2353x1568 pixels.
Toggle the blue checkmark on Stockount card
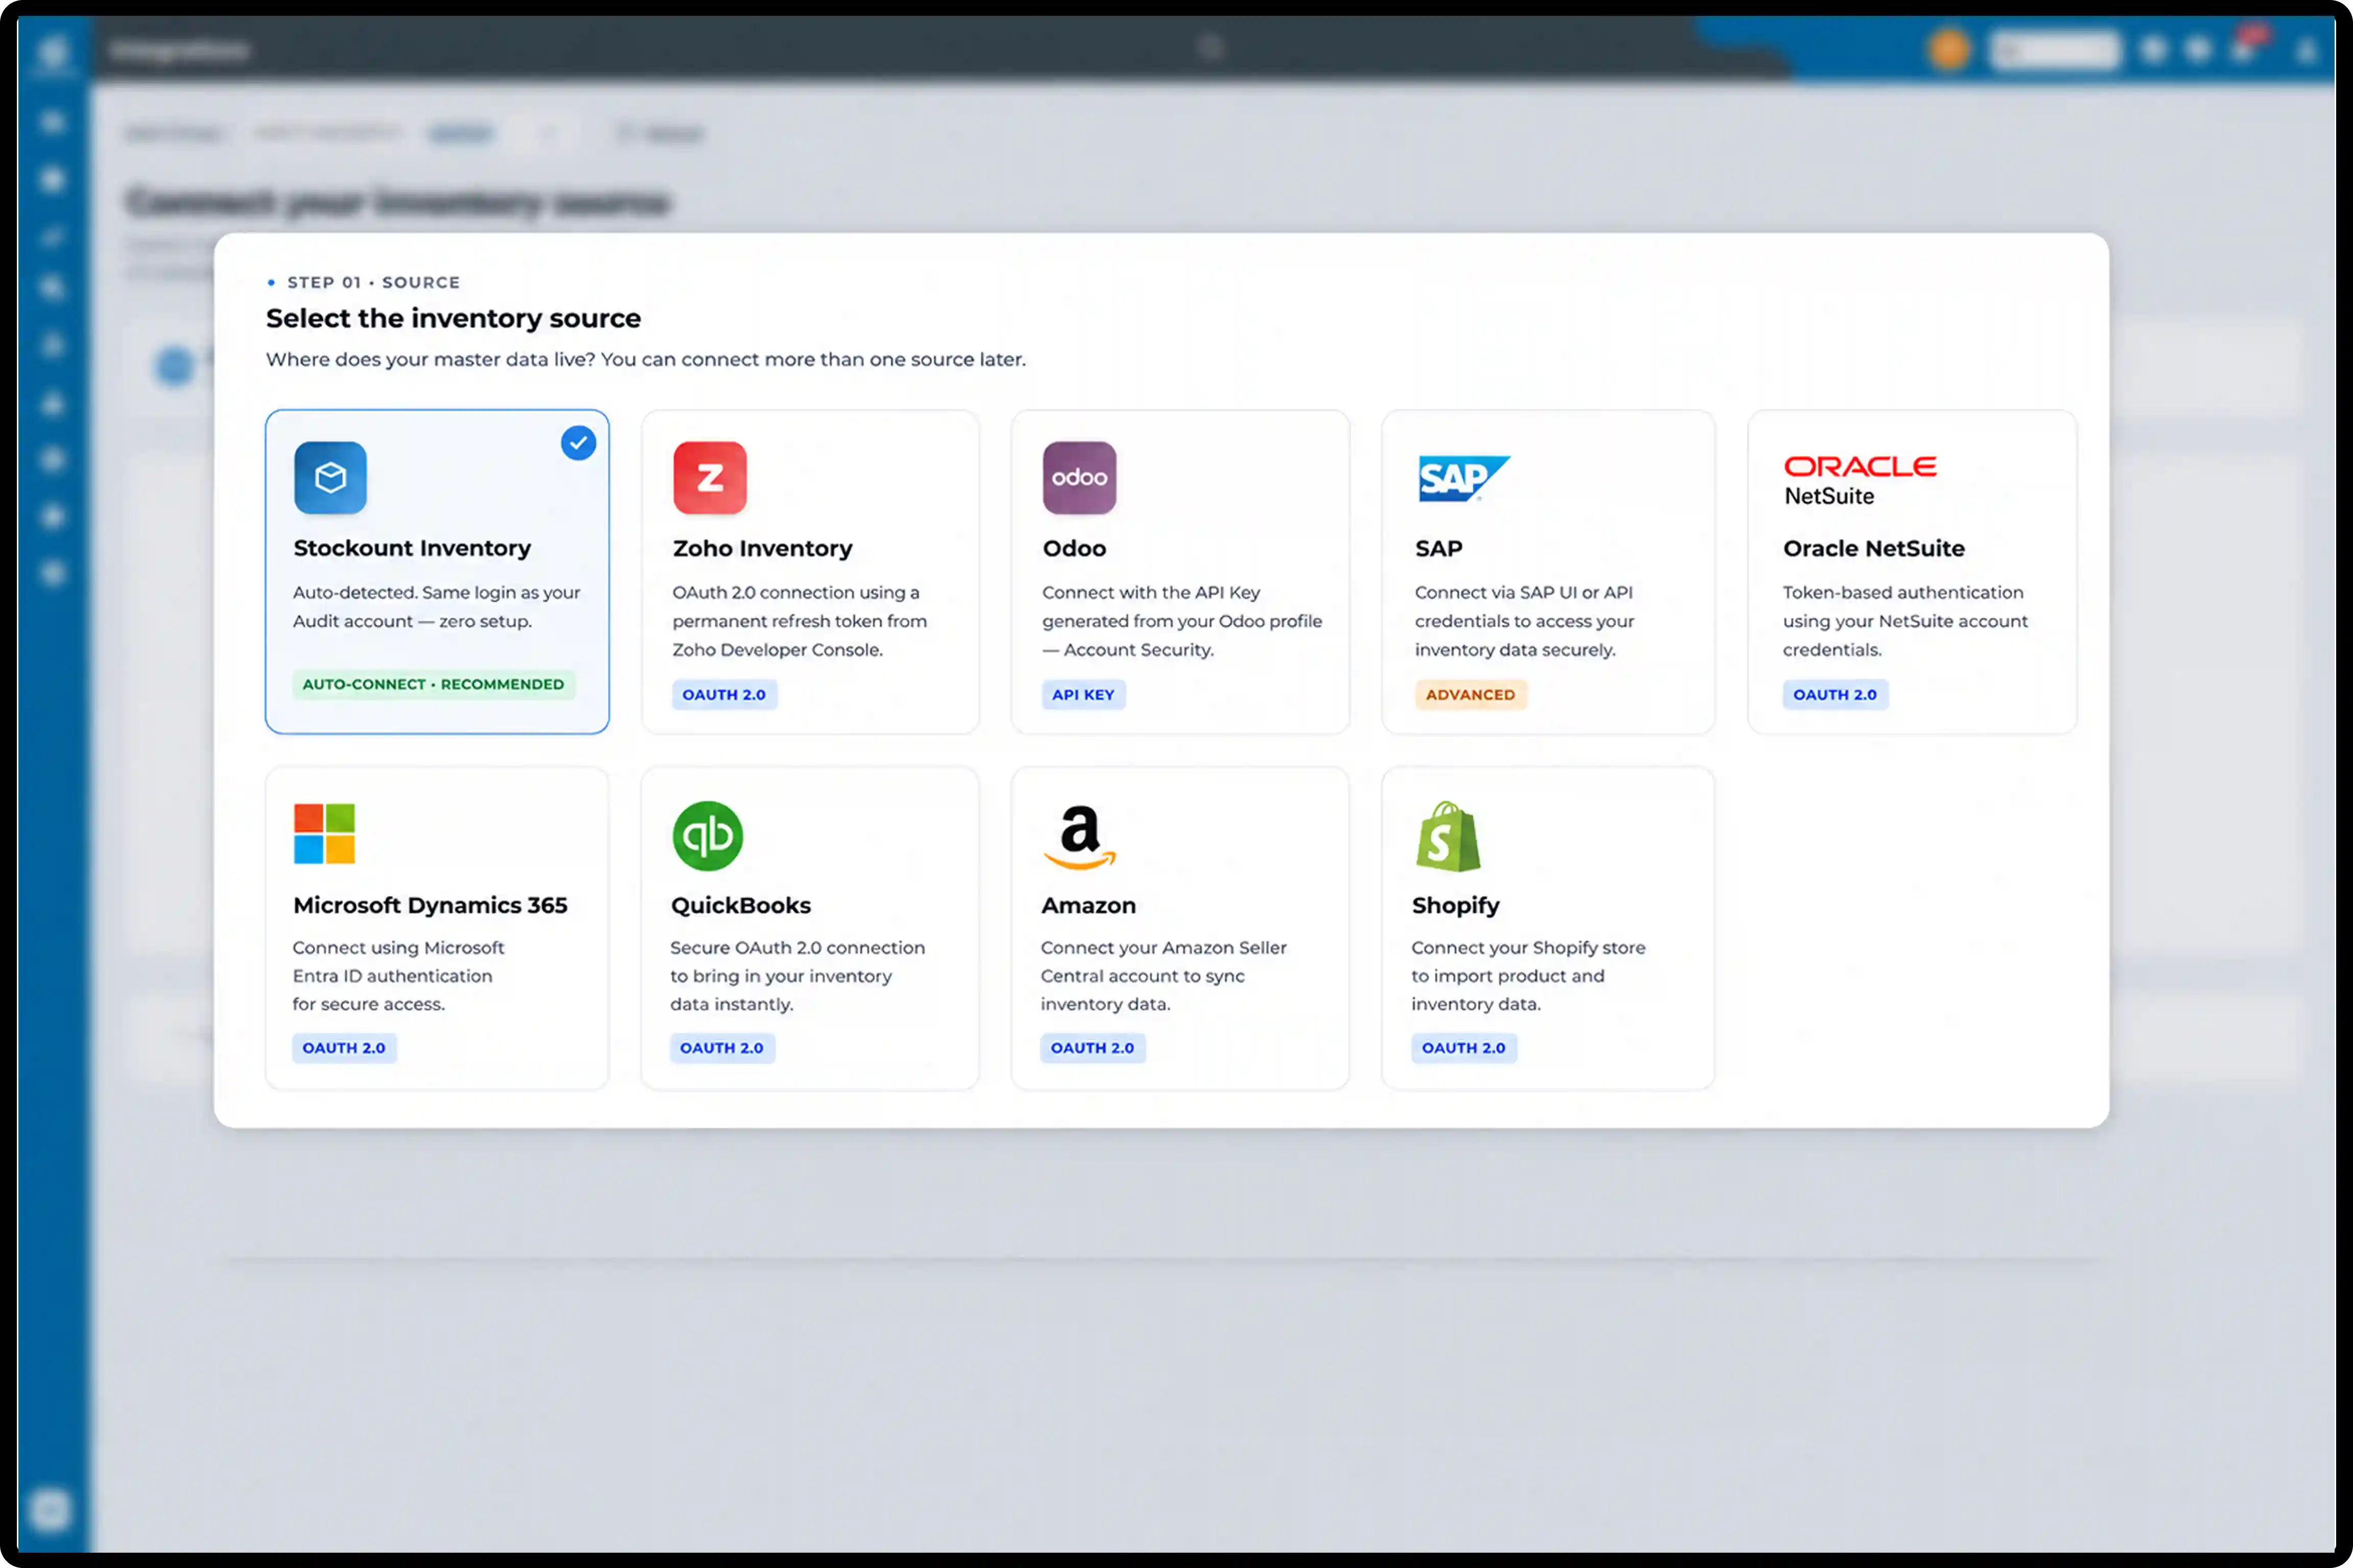click(578, 442)
